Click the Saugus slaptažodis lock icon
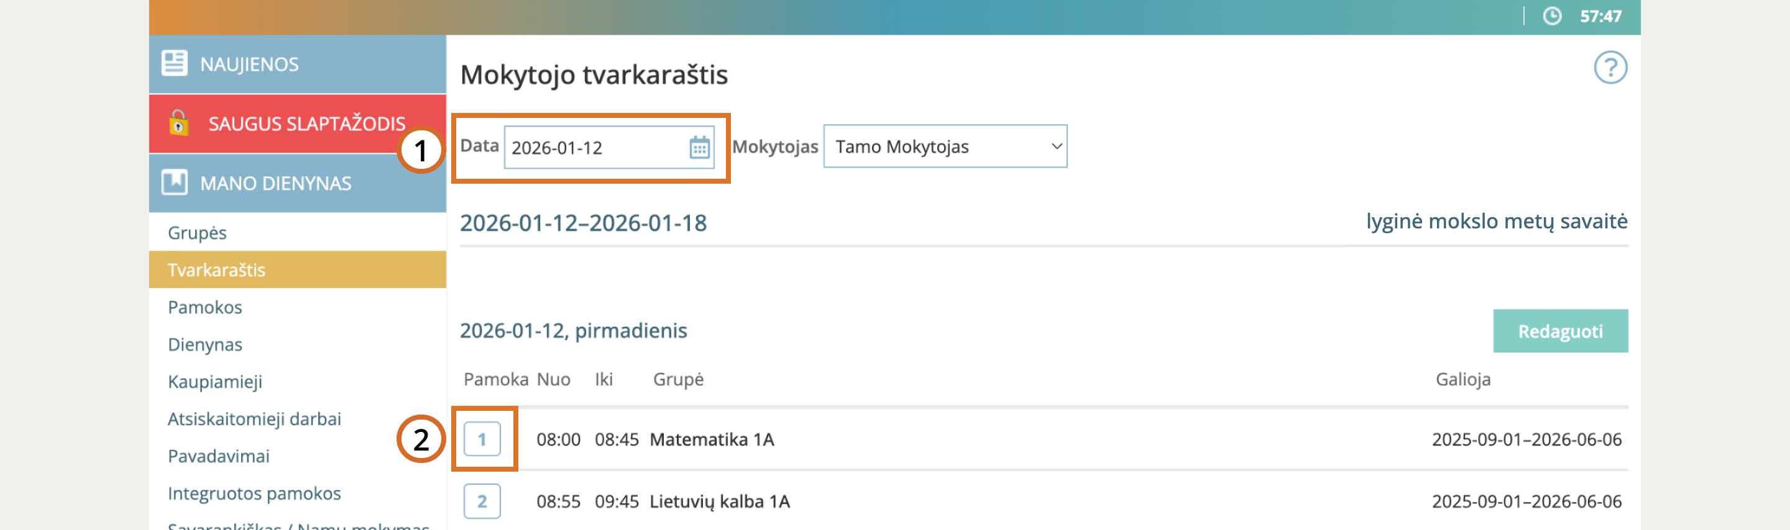The height and width of the screenshot is (530, 1790). click(178, 123)
